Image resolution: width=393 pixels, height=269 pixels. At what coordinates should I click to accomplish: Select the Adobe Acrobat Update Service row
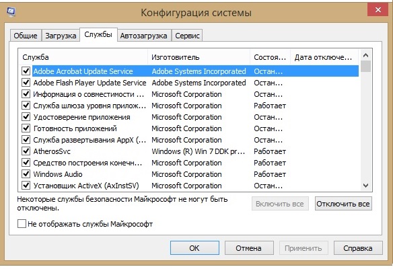[x=190, y=71]
